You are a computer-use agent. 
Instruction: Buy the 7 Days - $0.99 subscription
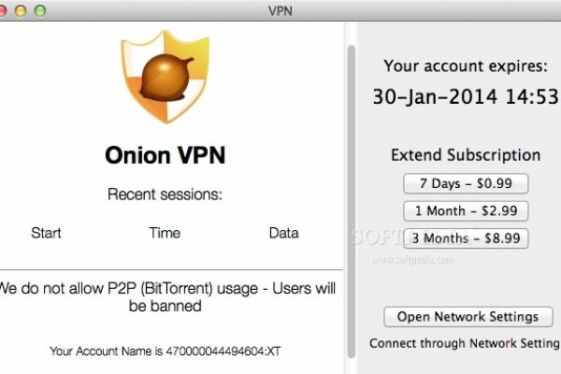coord(466,183)
